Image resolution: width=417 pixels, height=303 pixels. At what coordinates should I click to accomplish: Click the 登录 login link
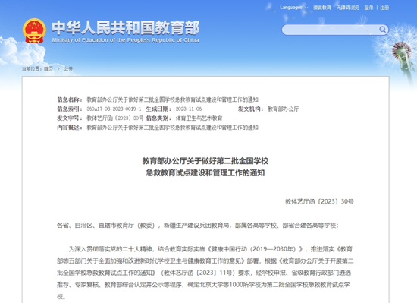pos(368,8)
